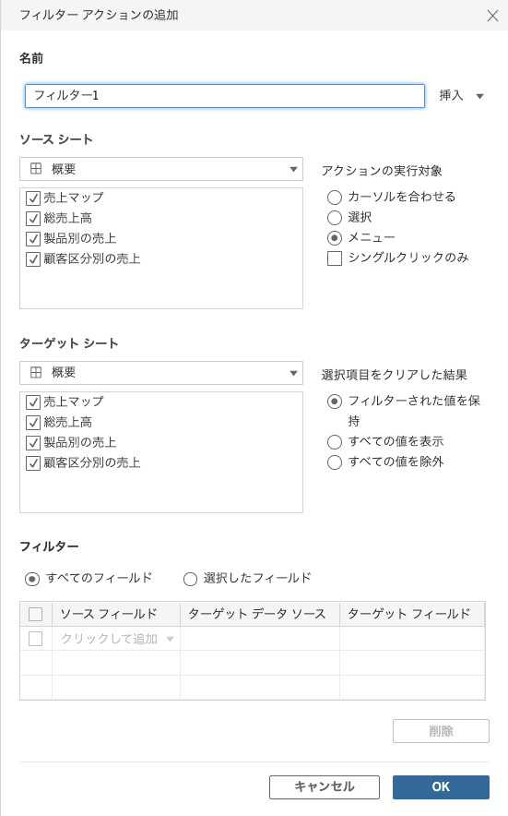Choose すべての値を除外 radio option

(335, 462)
